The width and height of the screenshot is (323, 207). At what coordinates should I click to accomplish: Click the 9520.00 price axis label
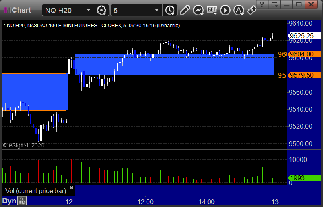coord(301,126)
